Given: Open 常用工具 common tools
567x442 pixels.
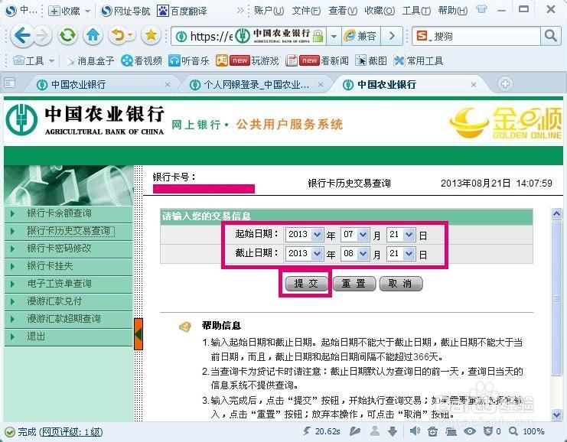Looking at the screenshot, I should (x=419, y=60).
